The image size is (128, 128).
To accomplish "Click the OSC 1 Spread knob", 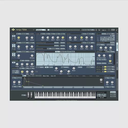I will (32, 38).
